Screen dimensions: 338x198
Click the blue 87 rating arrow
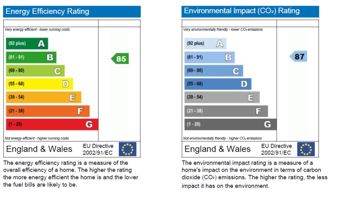click(x=298, y=57)
